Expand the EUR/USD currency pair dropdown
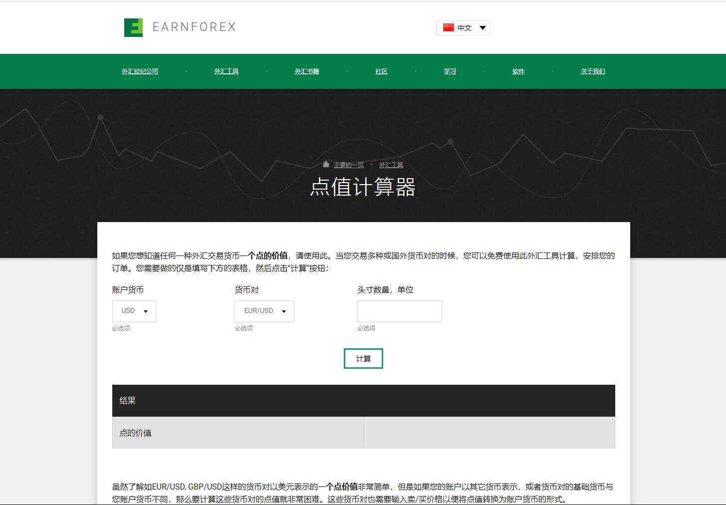Screen dimensions: 726x505 (264, 311)
